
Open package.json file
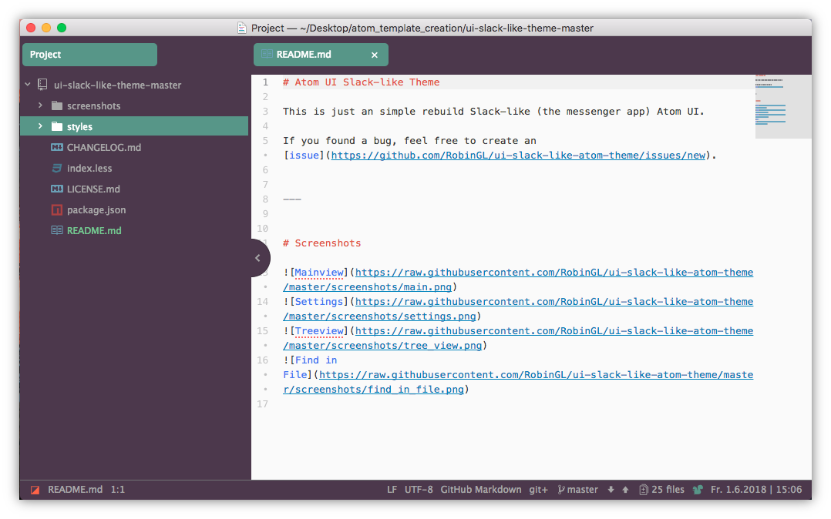click(96, 209)
